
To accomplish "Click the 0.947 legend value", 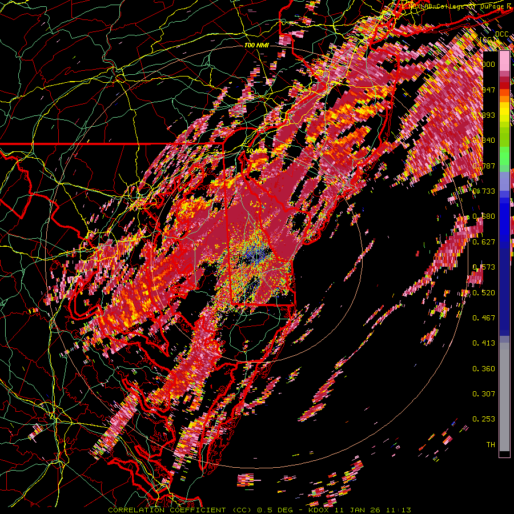I will (x=484, y=90).
